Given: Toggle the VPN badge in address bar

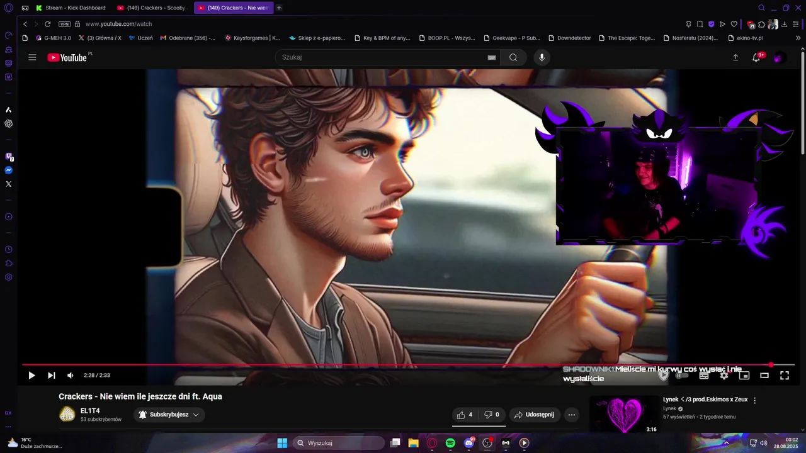Looking at the screenshot, I should (64, 24).
